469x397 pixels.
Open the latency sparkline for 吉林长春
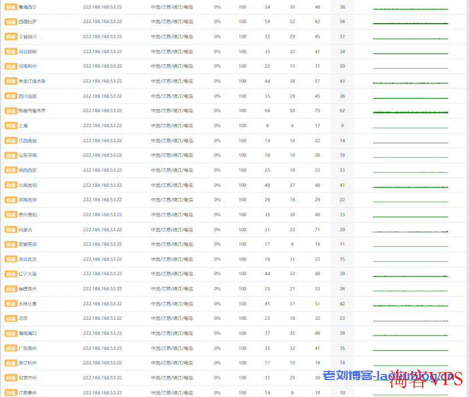[410, 305]
